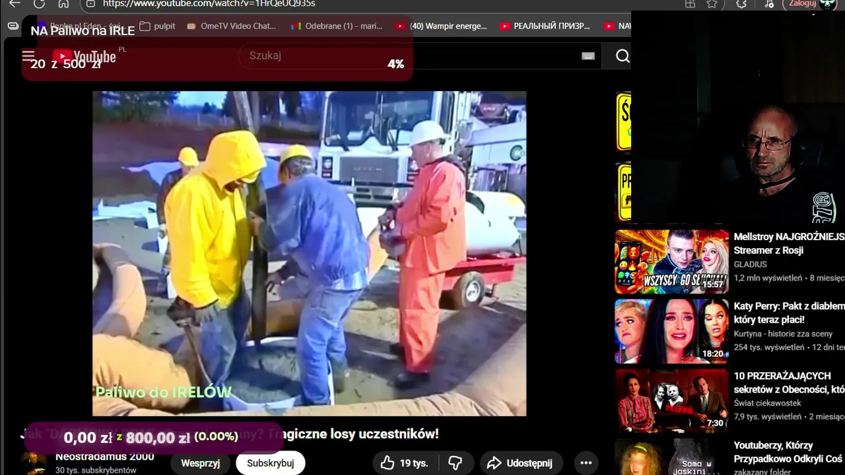This screenshot has width=845, height=475.
Task: Open the GLADIUS channel name
Action: (x=750, y=264)
